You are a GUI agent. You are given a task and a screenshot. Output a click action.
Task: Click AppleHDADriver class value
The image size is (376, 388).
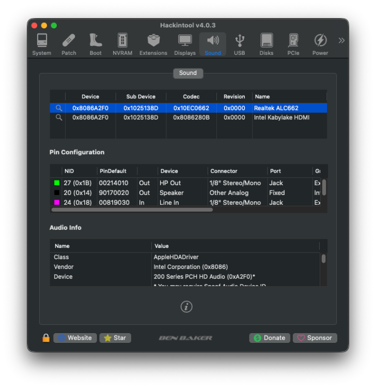[176, 257]
